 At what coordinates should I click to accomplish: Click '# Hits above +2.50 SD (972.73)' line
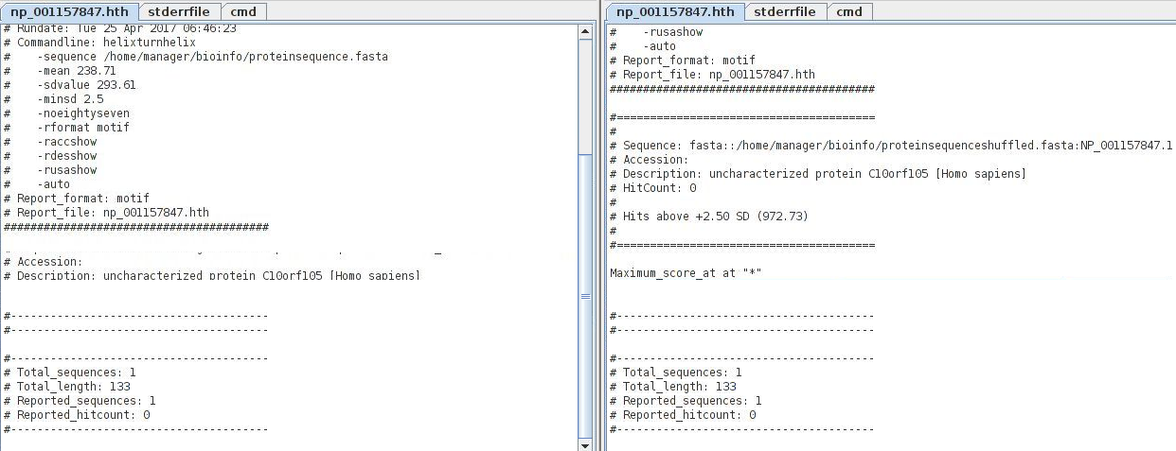click(708, 217)
